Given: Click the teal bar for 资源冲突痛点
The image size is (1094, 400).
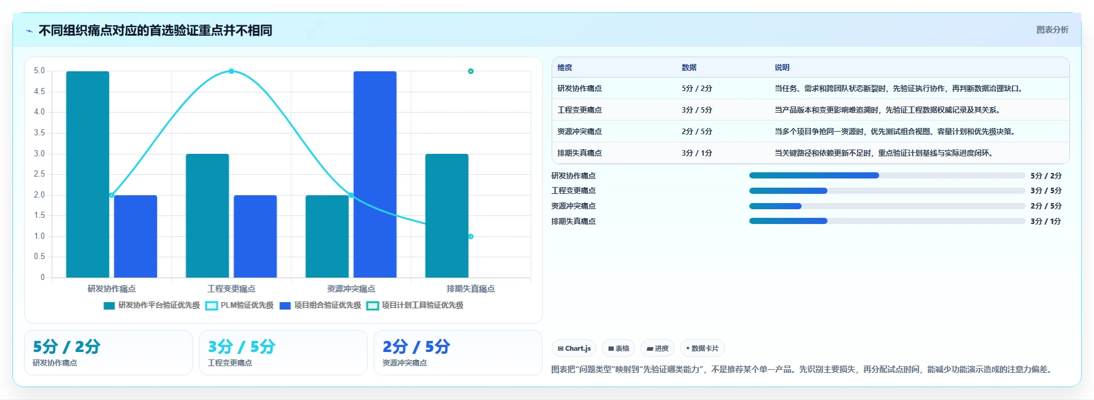Looking at the screenshot, I should click(x=327, y=236).
